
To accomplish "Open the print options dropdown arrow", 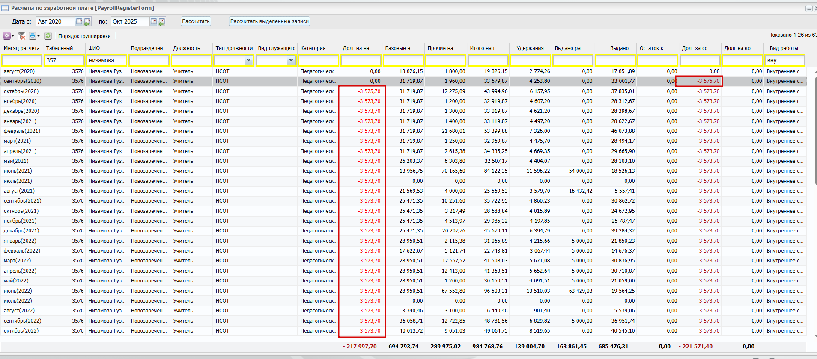I will (x=39, y=36).
